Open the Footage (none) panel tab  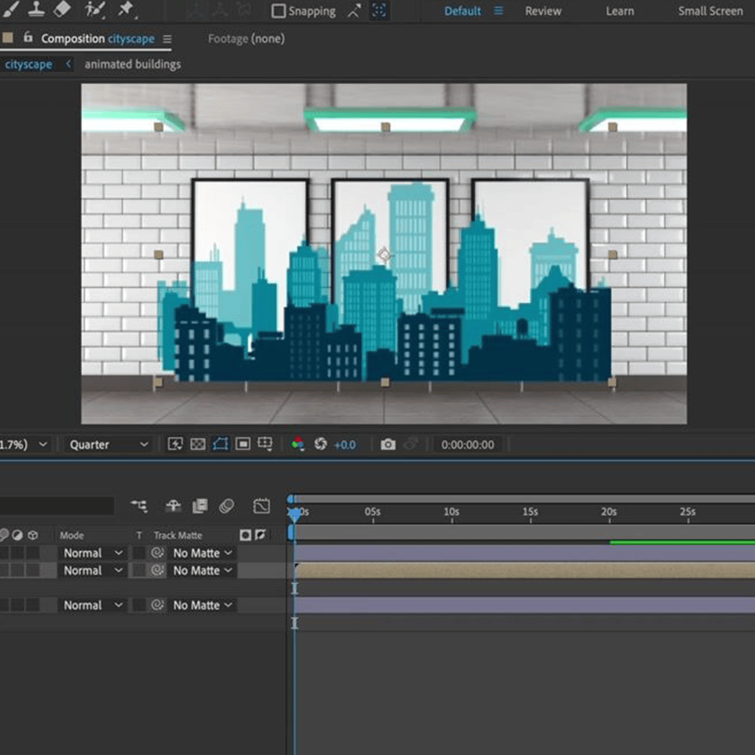pyautogui.click(x=246, y=39)
